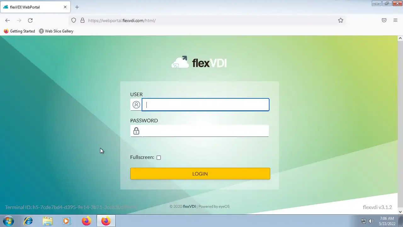Reload the current page
Viewport: 403px width, 227px height.
pos(30,20)
